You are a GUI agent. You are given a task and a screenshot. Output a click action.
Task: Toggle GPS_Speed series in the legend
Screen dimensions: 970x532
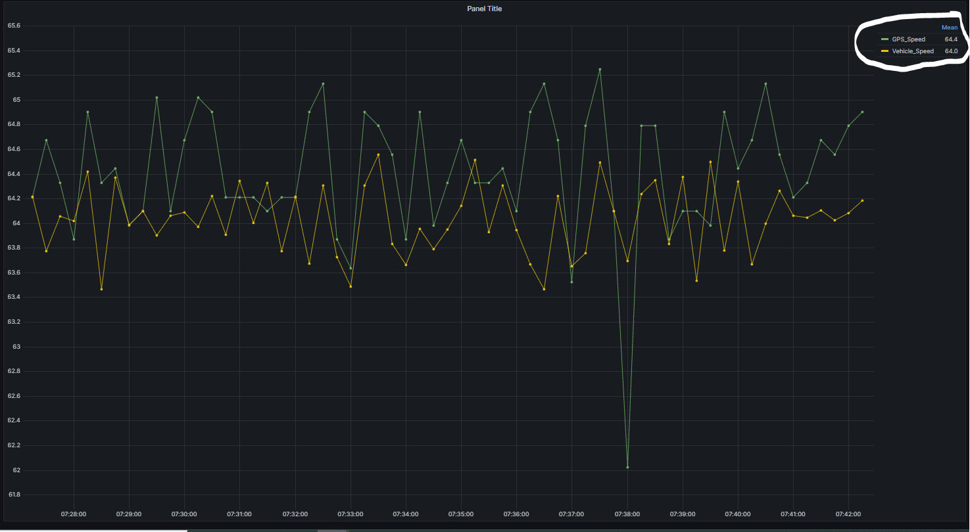pos(908,39)
